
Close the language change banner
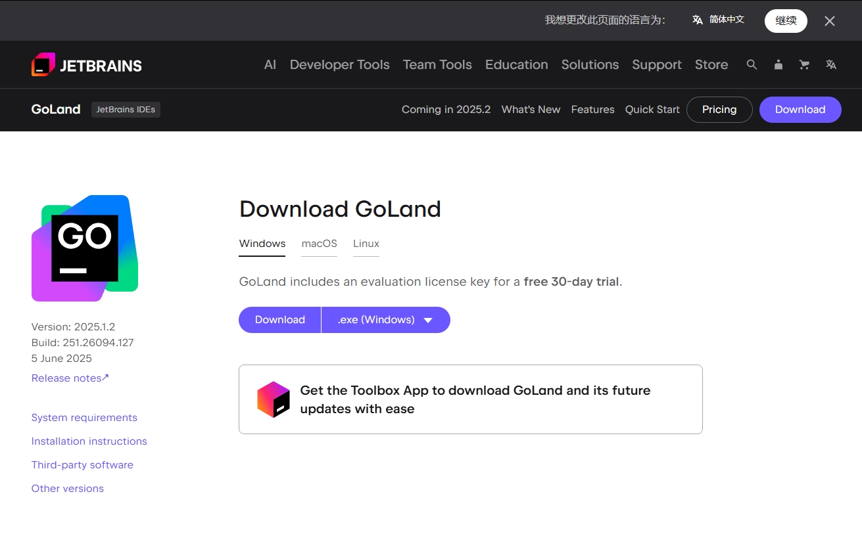830,21
